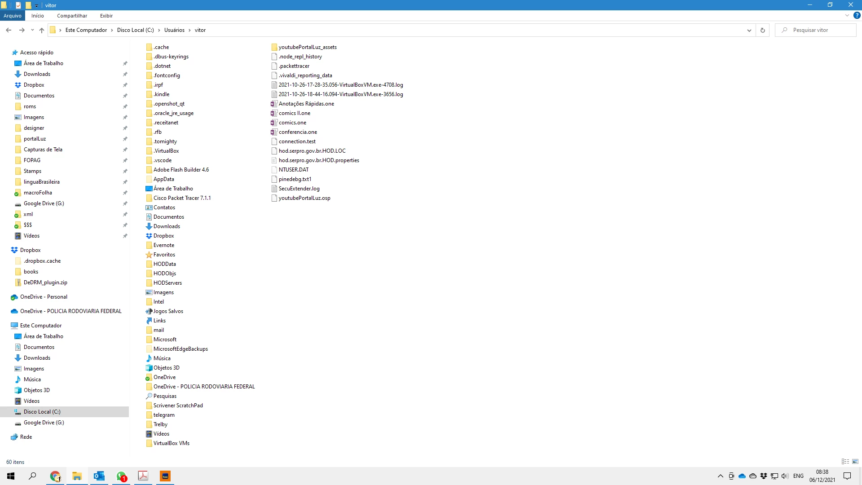Click the Refresh button in address bar
Screen dimensions: 862x485
click(x=762, y=30)
